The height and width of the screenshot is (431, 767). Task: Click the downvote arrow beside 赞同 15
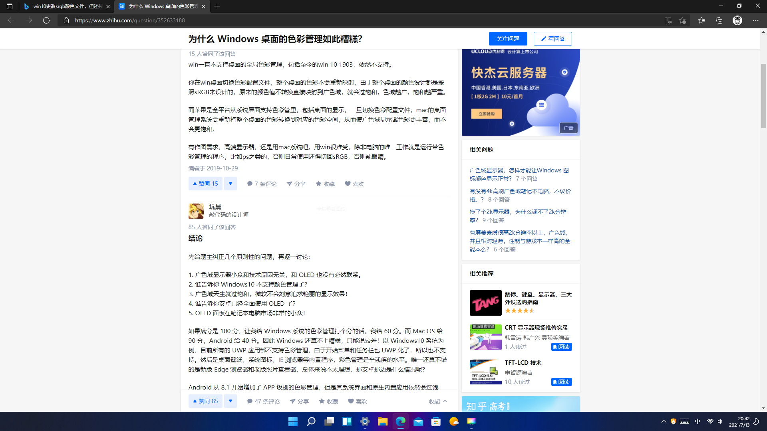point(230,184)
